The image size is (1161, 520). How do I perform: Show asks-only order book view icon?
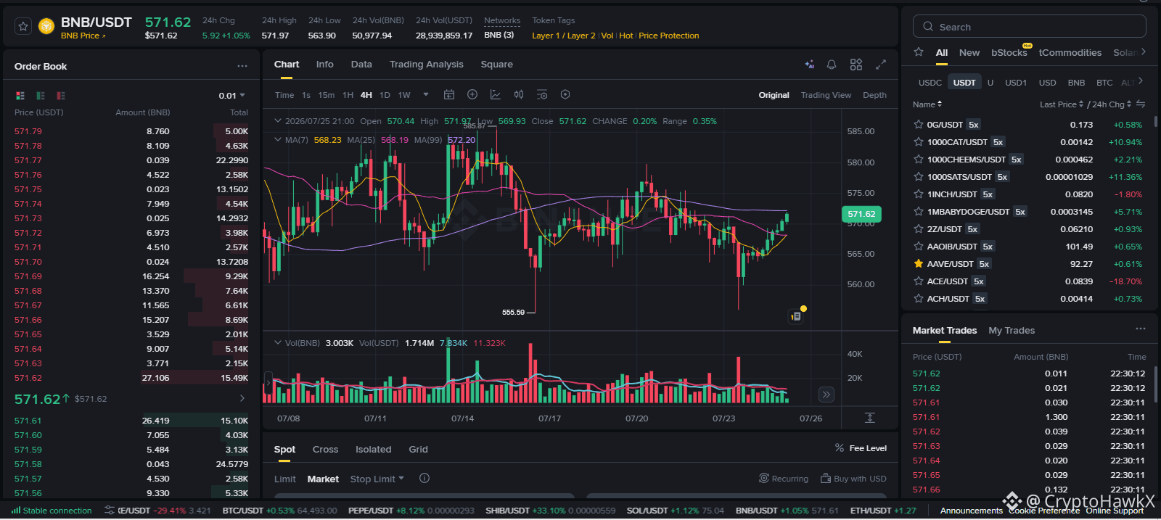click(x=61, y=96)
